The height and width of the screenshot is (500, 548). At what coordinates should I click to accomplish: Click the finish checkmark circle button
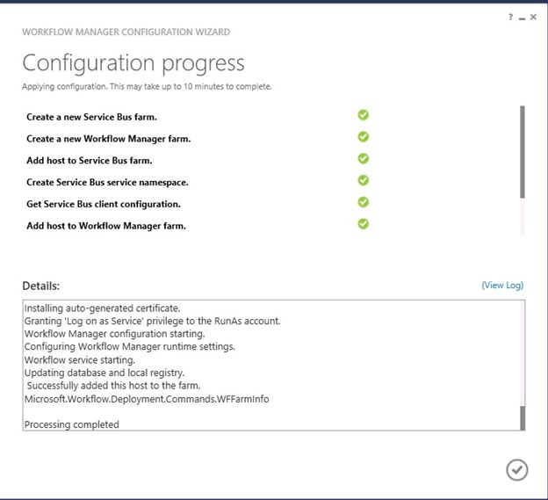coord(517,470)
